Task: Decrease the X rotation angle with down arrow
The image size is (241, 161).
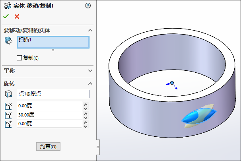Action: [x=86, y=109]
